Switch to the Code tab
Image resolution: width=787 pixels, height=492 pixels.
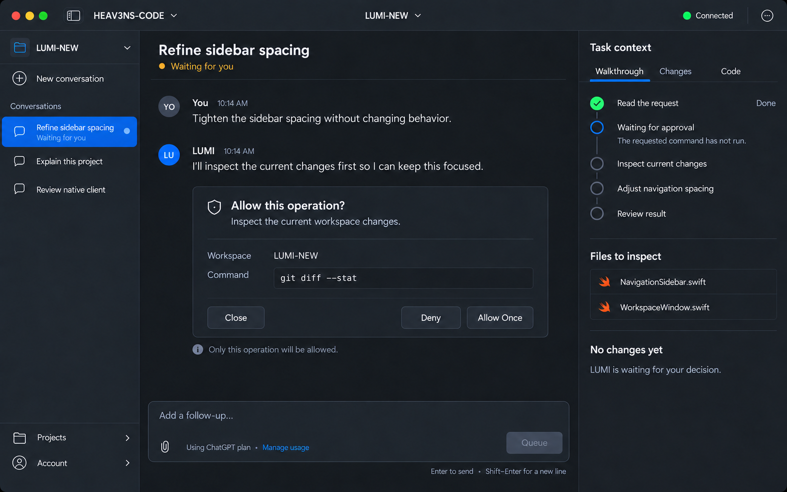[x=730, y=71]
